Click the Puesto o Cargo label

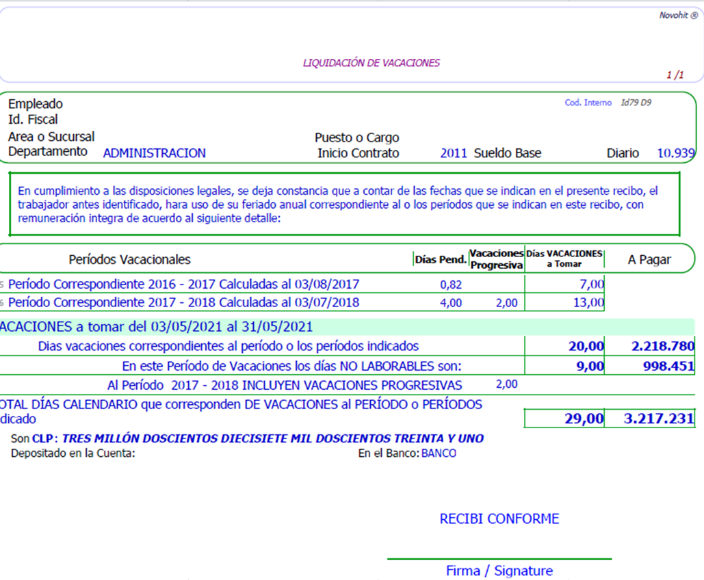pos(357,137)
